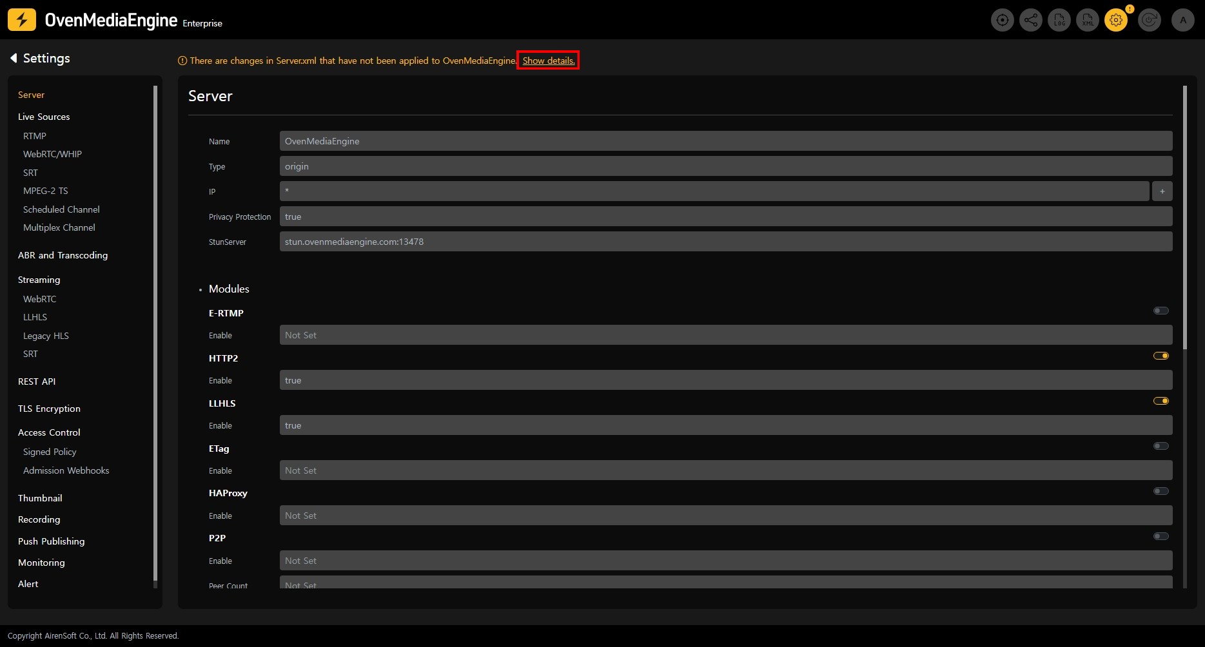Click the warning icon before the Server.xml notice
The width and height of the screenshot is (1205, 647).
182,61
